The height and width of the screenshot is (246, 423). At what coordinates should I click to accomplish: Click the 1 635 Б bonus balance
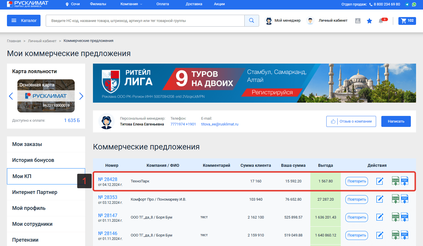[72, 120]
